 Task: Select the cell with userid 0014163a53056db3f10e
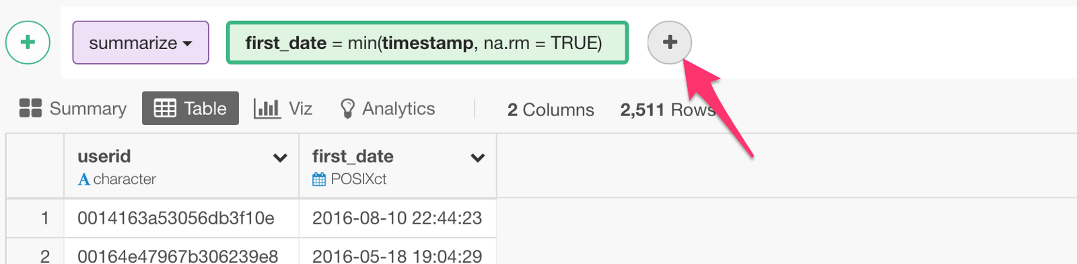click(181, 218)
